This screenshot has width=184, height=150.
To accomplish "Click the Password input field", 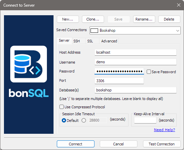I will (x=119, y=71).
